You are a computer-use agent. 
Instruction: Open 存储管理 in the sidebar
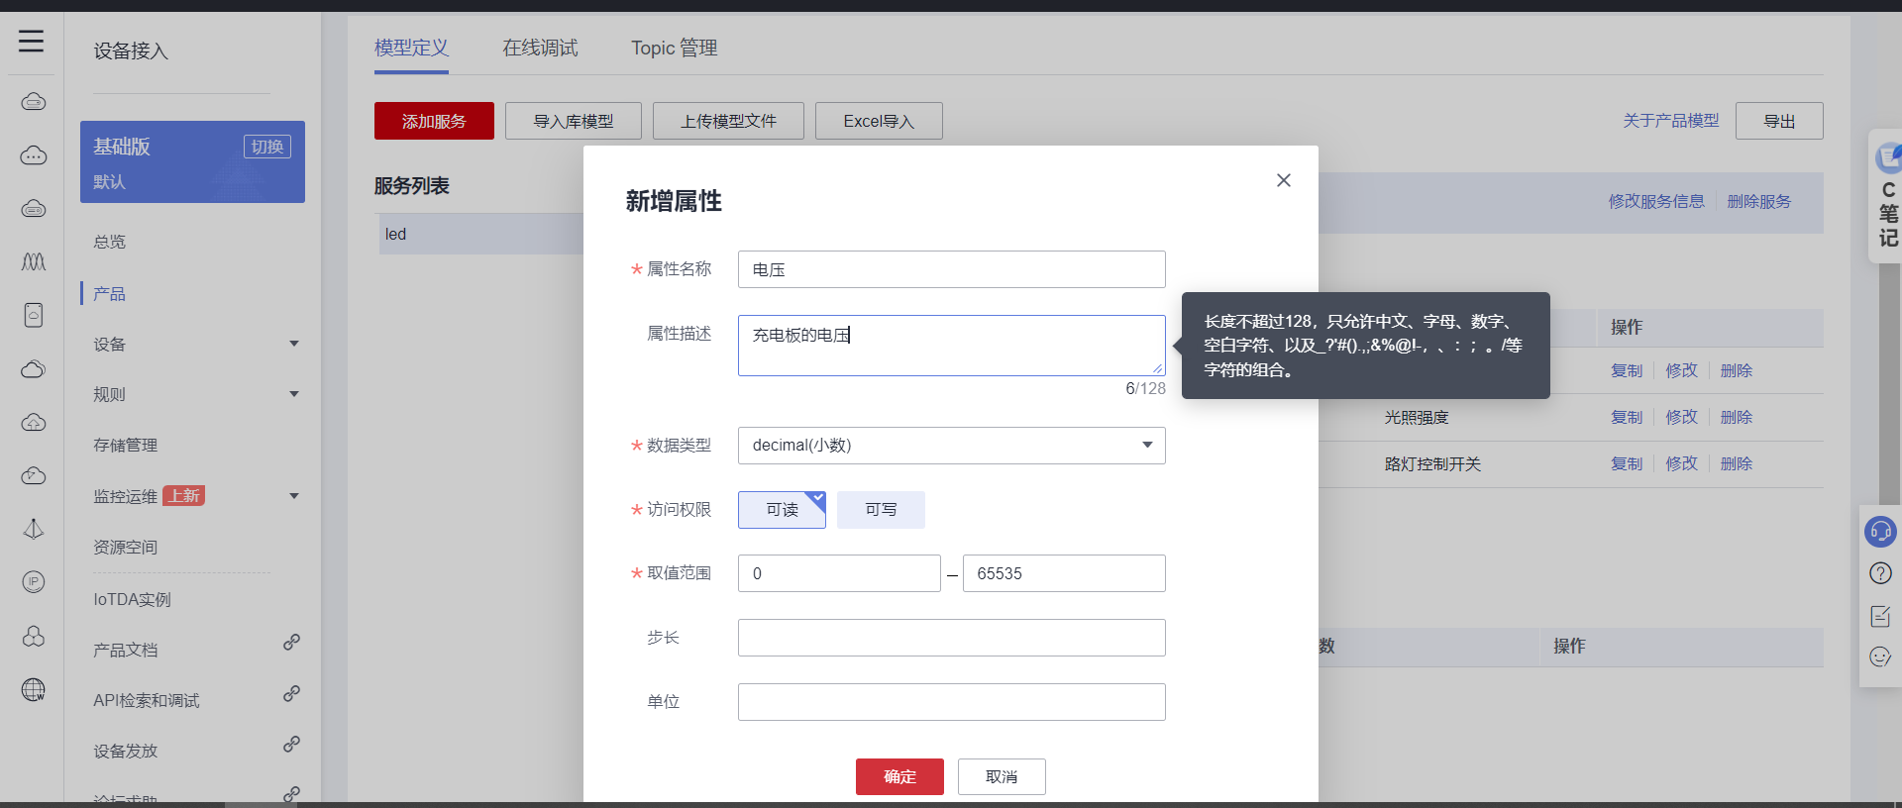[126, 446]
